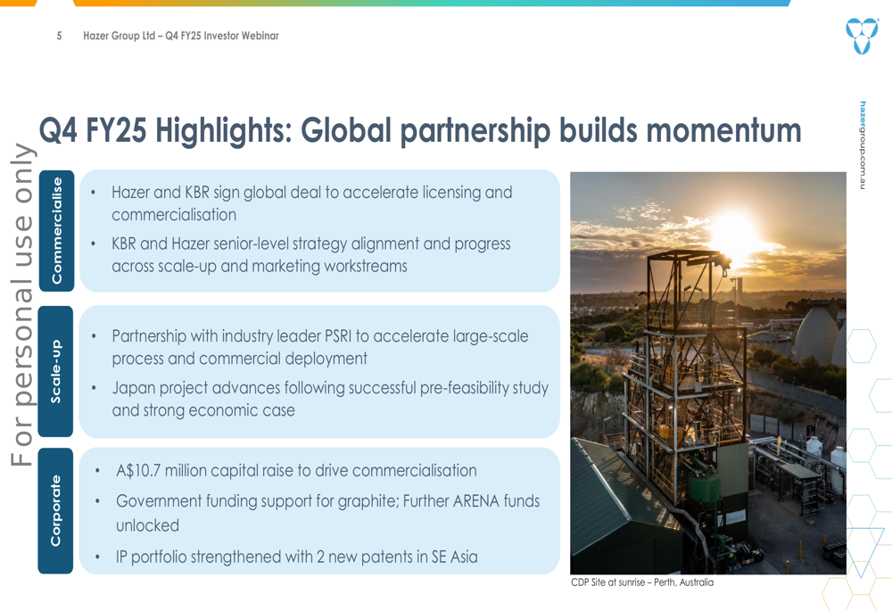
Task: Open the hazergroup.com.au vertical link
Action: [863, 145]
